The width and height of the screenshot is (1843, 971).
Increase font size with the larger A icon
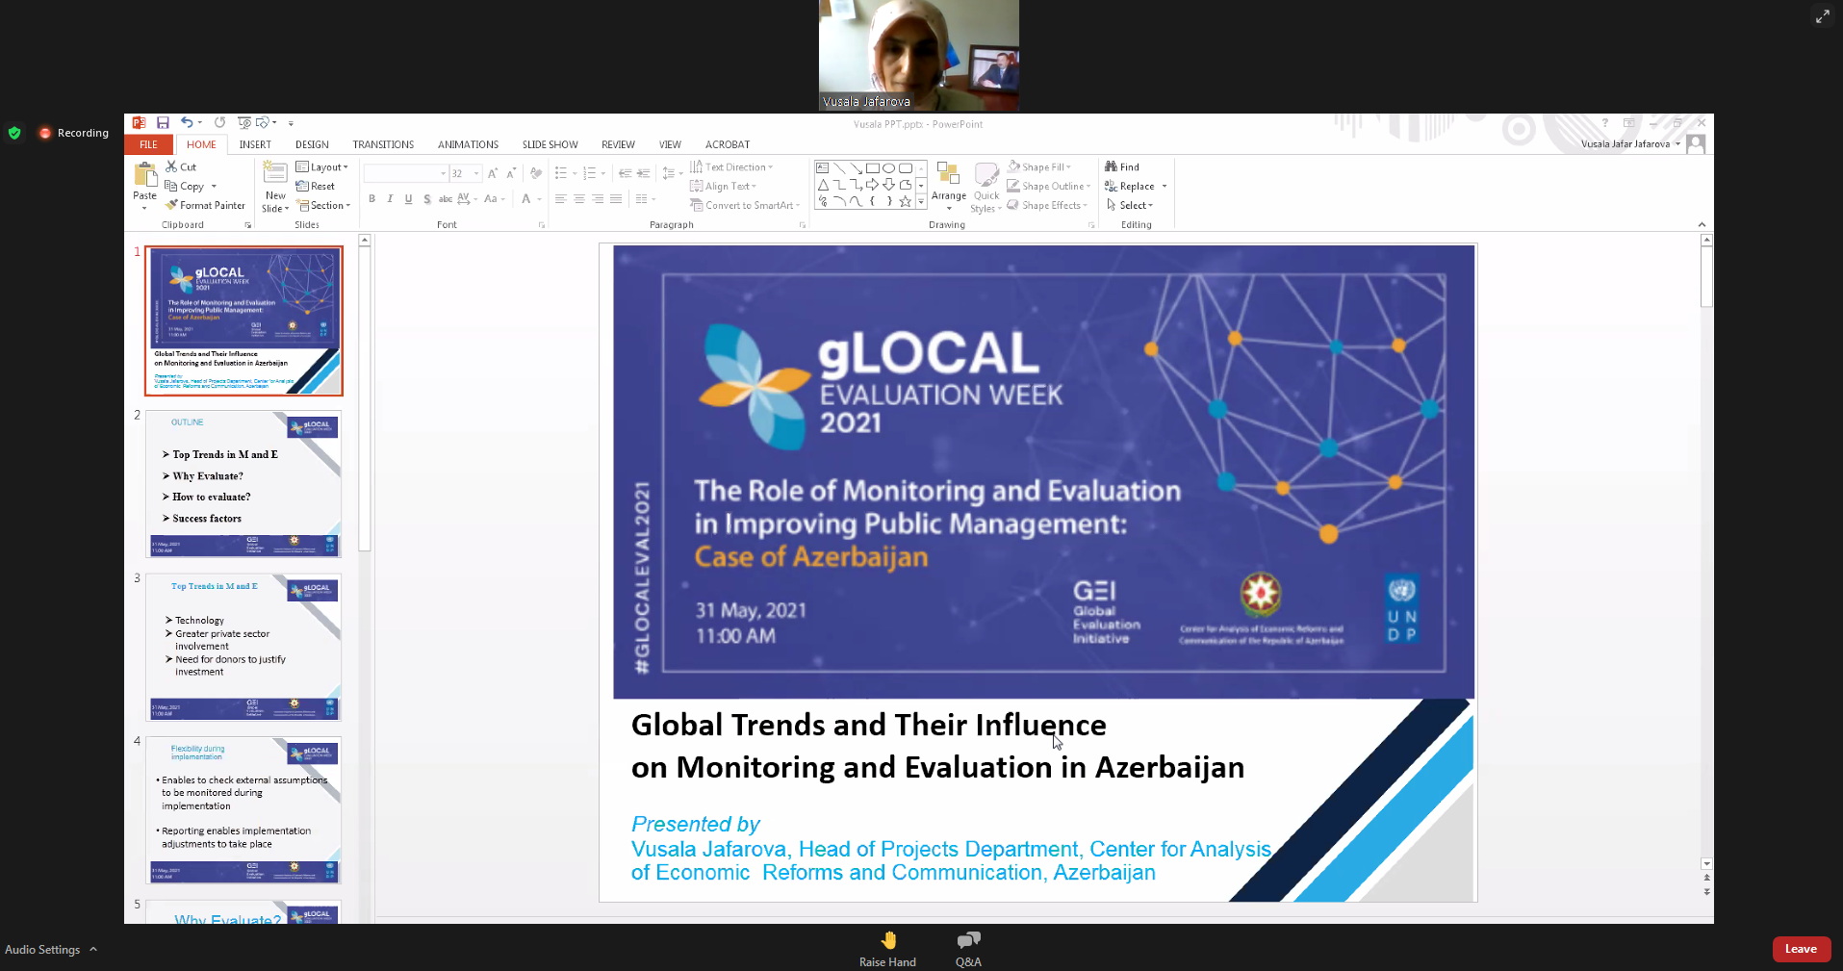(x=493, y=173)
